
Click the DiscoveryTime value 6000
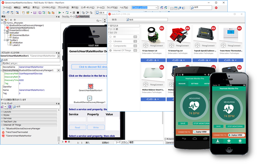coord(21,80)
